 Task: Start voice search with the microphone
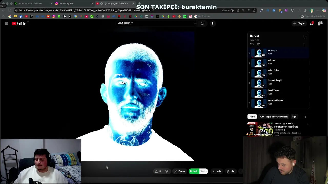click(x=213, y=24)
